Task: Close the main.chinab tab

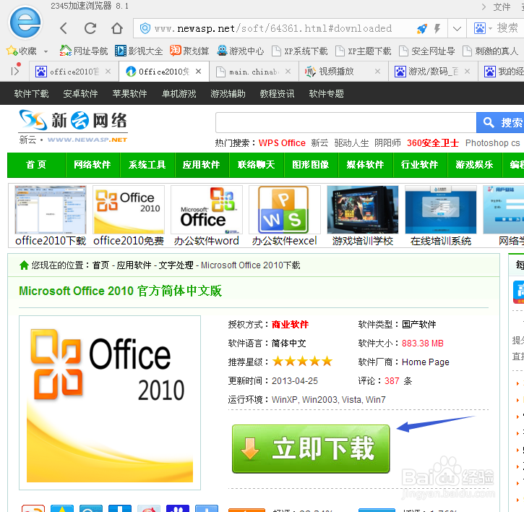Action: [x=288, y=72]
